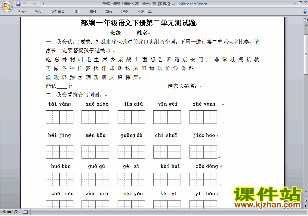The image size is (308, 216).
Task: Click the character 温 in the word list
Action: (x=48, y=77)
